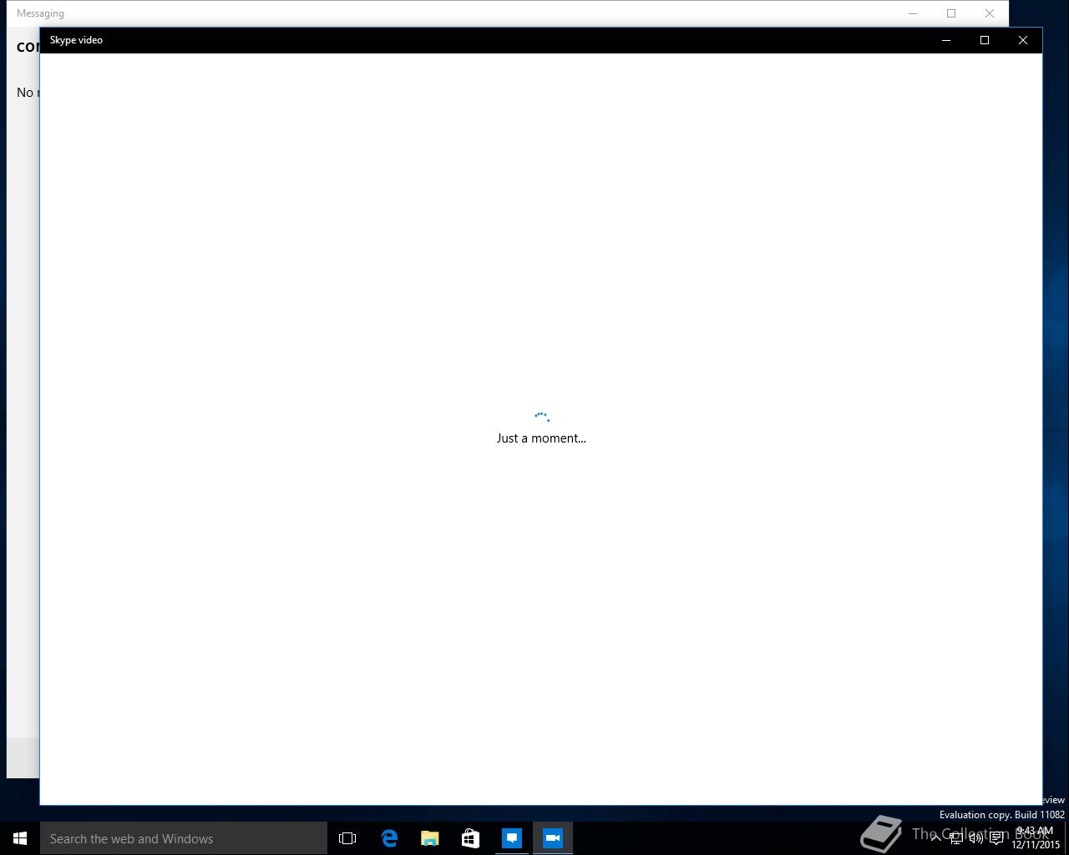The width and height of the screenshot is (1069, 855).
Task: Open the Store app from the taskbar
Action: 471,838
